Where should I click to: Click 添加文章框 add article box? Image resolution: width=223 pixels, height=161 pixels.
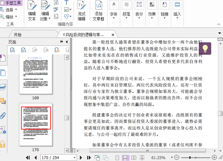pos(98,11)
